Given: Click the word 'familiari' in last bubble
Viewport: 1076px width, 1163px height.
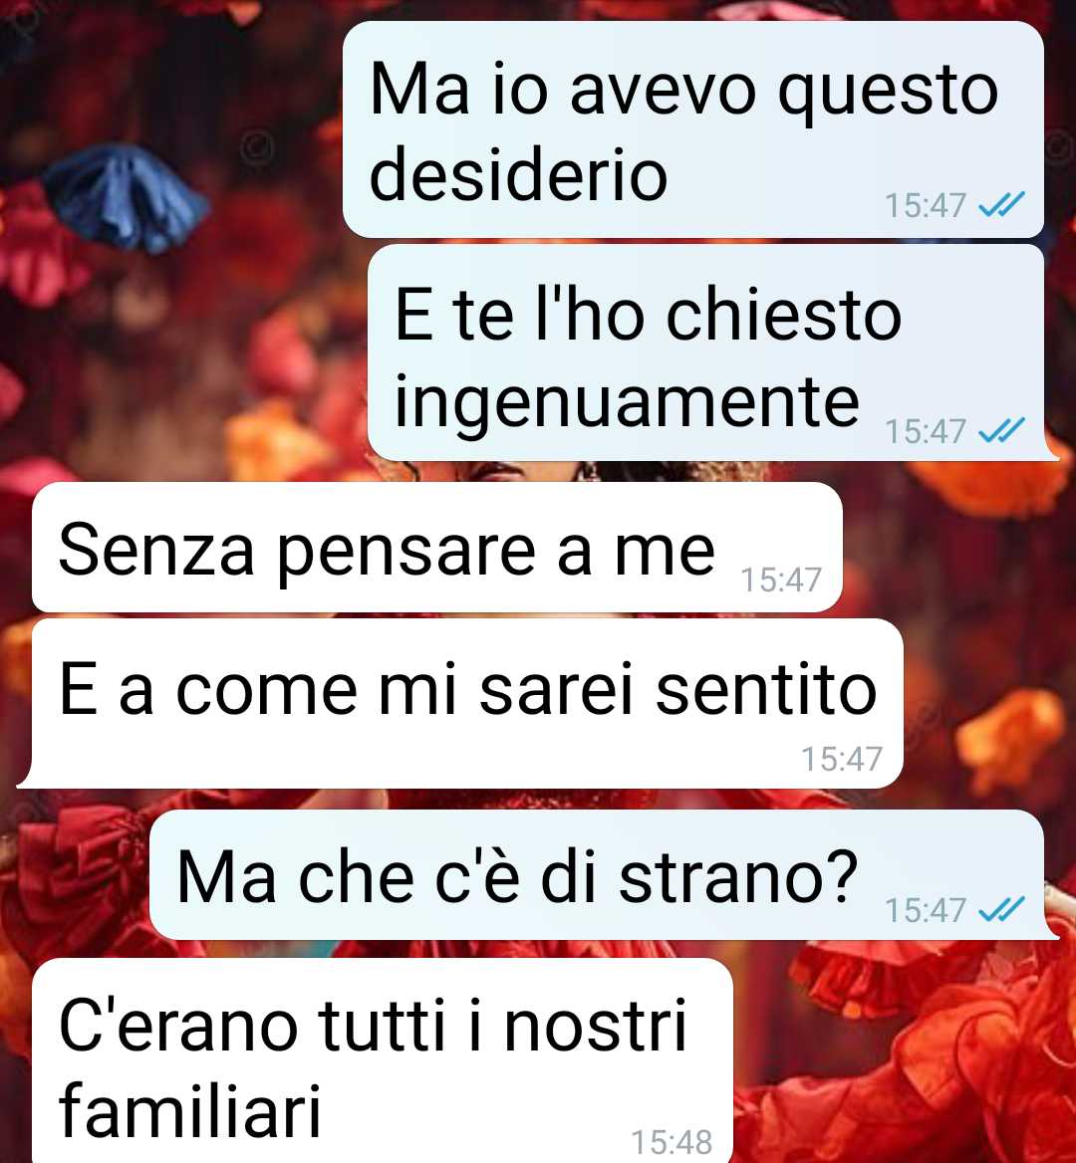Looking at the screenshot, I should tap(190, 1109).
